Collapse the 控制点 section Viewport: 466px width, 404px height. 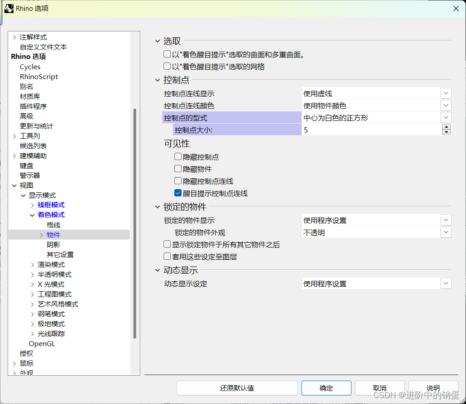click(x=158, y=80)
